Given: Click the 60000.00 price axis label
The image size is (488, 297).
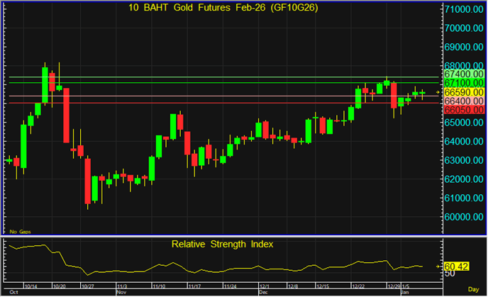Looking at the screenshot, I should pos(463,217).
